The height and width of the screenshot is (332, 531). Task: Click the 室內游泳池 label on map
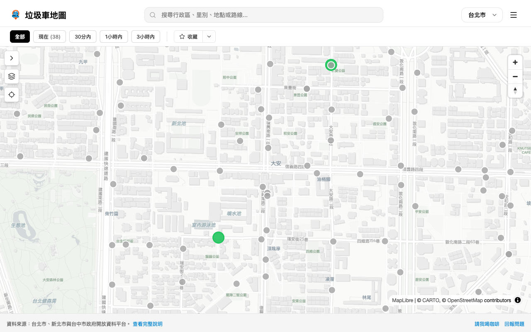coord(203,225)
